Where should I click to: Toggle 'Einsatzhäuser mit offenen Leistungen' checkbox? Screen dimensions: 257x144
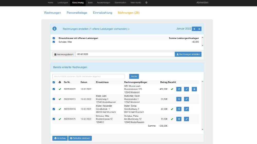click(x=54, y=38)
